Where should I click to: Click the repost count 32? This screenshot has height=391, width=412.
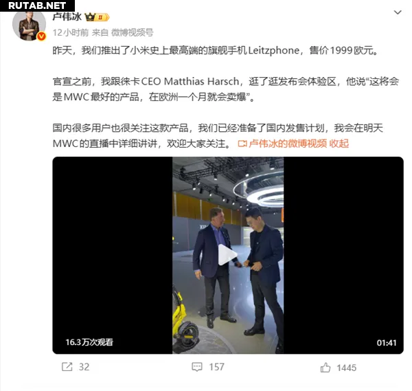tap(84, 367)
